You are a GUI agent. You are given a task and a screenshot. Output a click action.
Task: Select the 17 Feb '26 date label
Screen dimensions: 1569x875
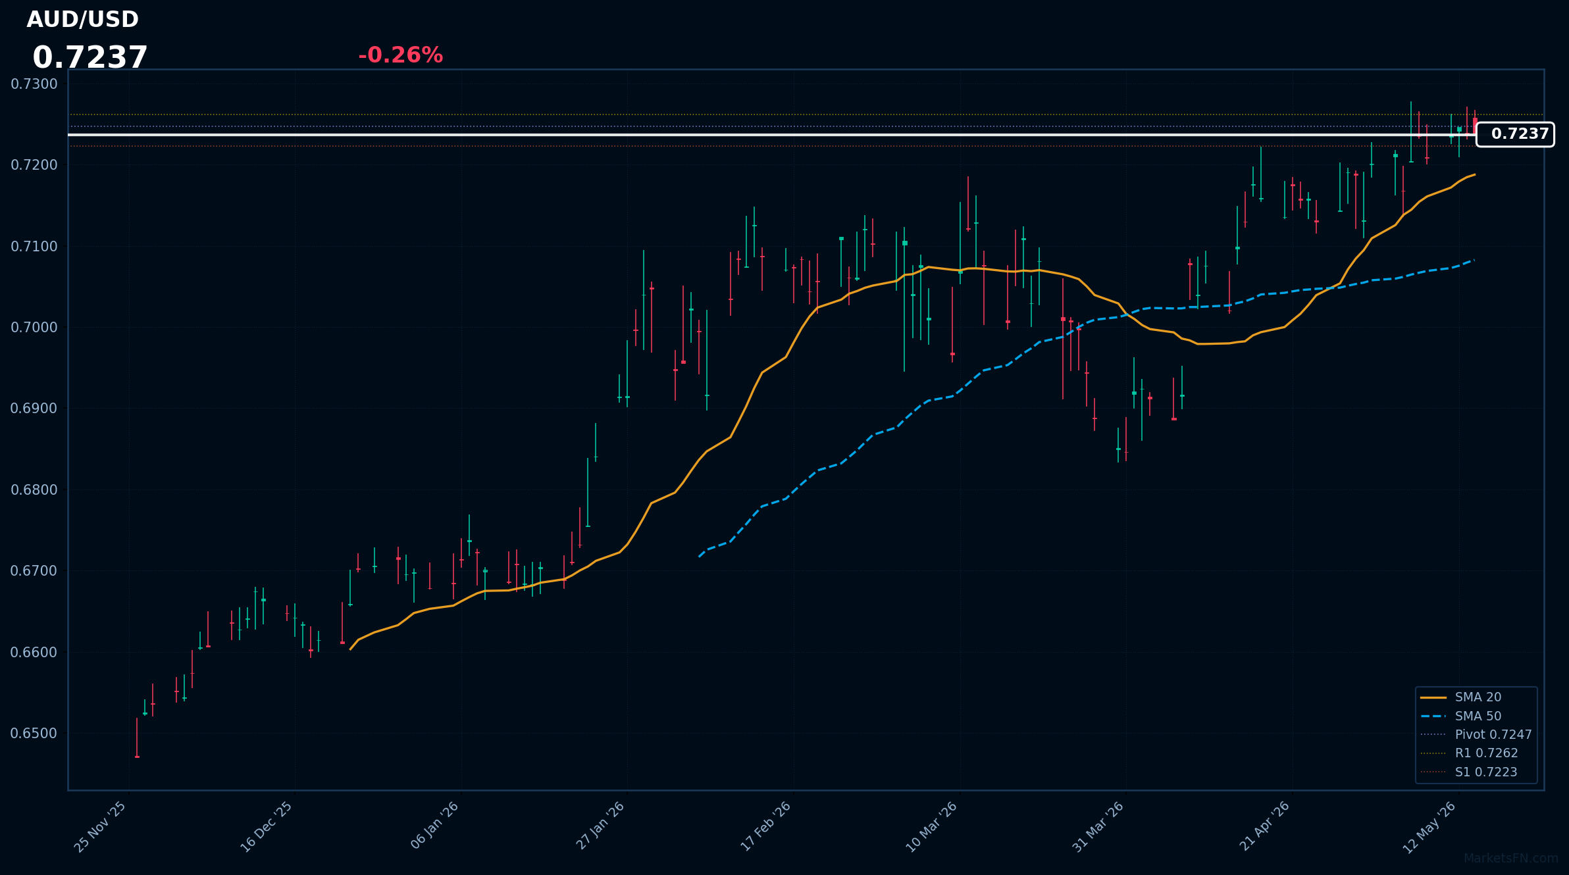[766, 826]
